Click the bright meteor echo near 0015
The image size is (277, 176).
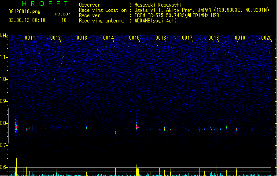137,126
